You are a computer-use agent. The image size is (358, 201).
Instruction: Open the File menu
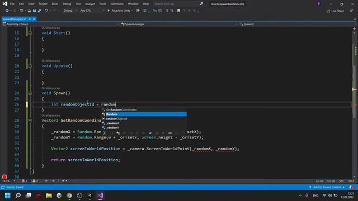coord(12,4)
